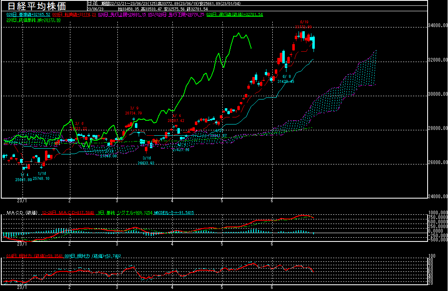This screenshot has width=448, height=291.
Task: Click month label 3 on price chart axis
Action: [117, 201]
